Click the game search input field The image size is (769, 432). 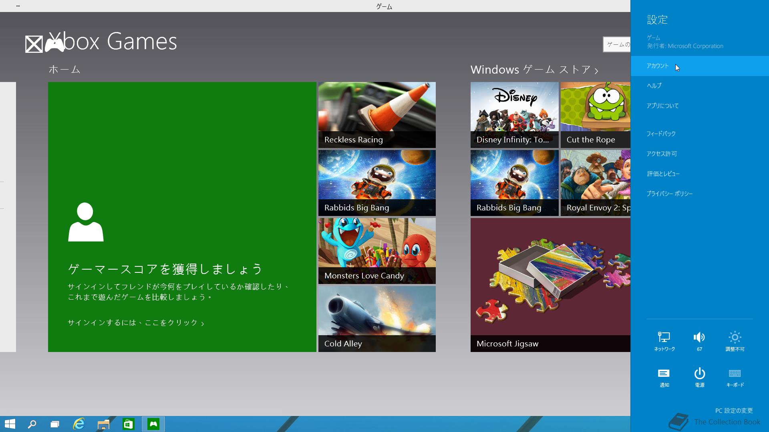[617, 44]
